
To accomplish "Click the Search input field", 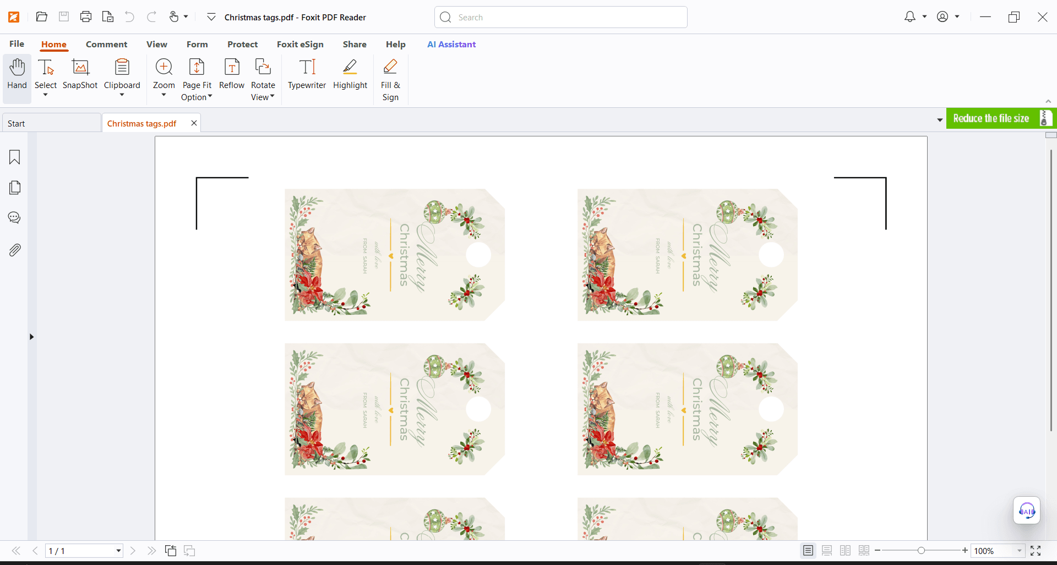I will 561,17.
